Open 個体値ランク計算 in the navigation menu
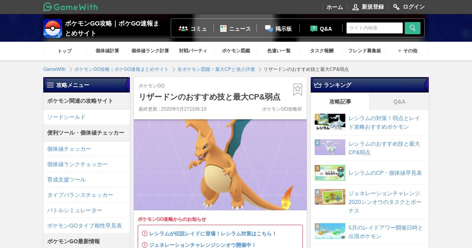472x248 pixels. pos(150,51)
